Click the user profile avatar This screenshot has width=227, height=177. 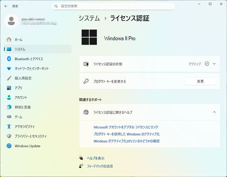(x=11, y=21)
